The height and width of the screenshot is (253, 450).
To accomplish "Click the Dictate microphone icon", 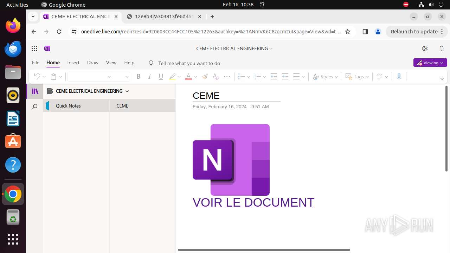I will [399, 77].
